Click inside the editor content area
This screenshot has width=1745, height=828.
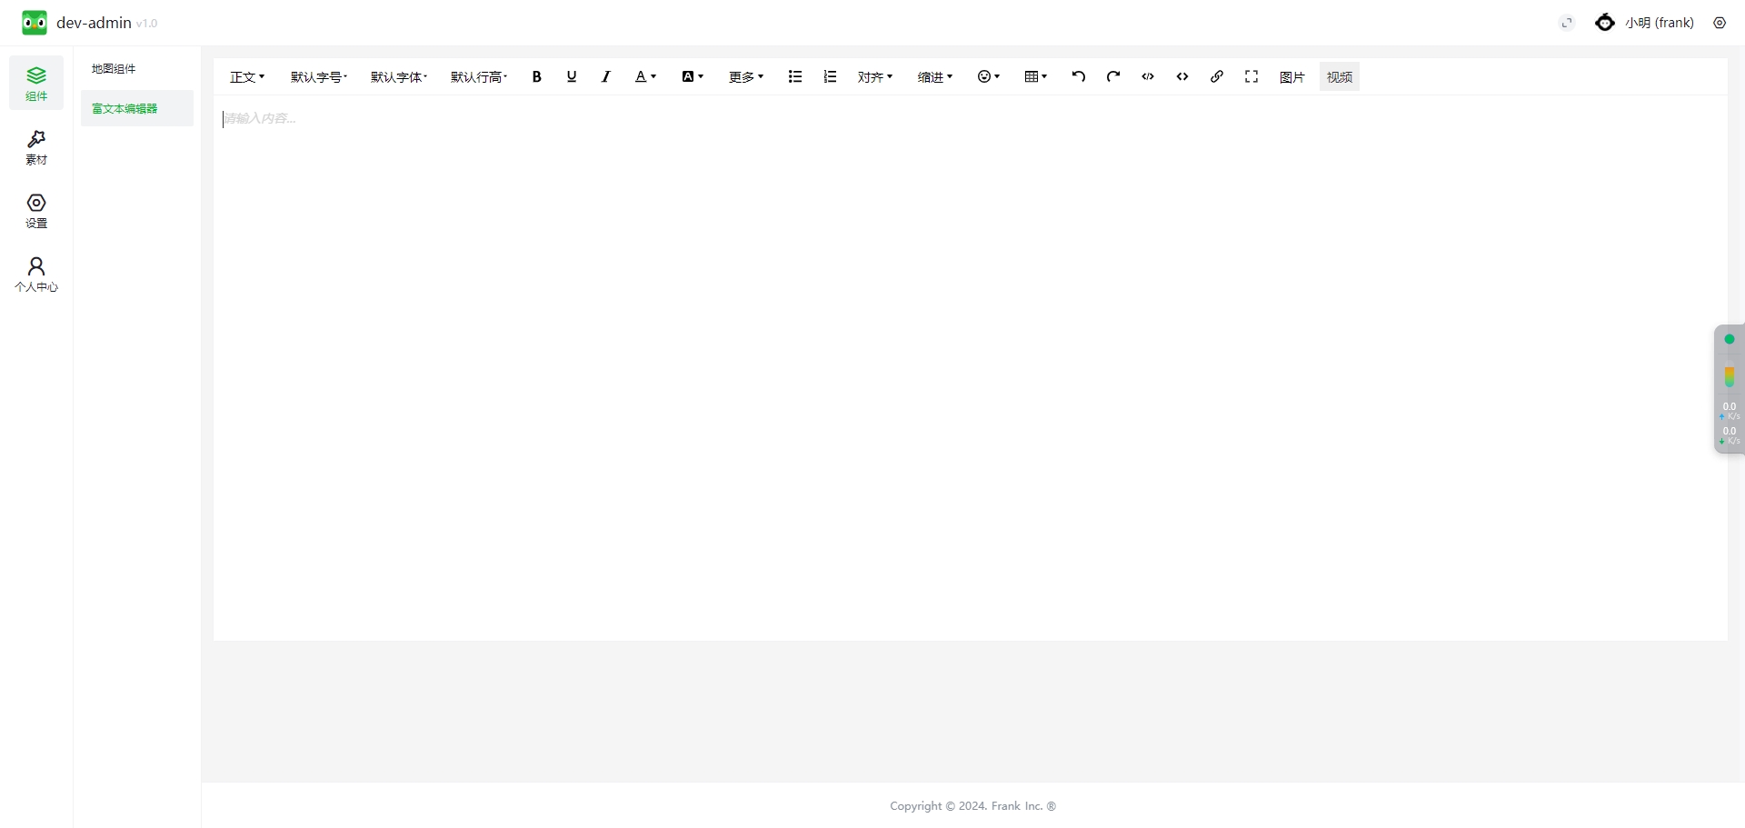point(969,364)
